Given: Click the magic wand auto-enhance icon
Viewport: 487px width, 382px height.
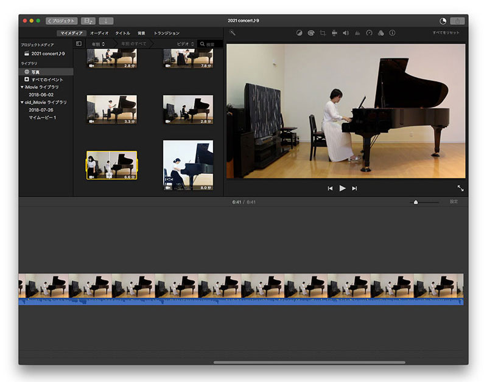Looking at the screenshot, I should pos(233,33).
